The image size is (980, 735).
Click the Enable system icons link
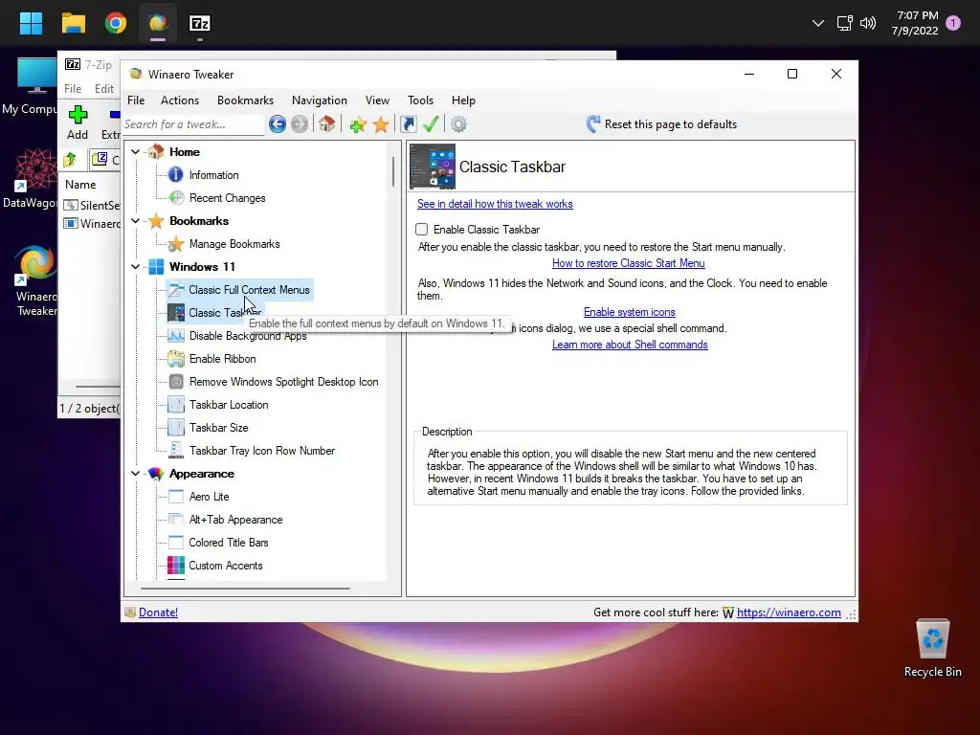click(x=630, y=312)
